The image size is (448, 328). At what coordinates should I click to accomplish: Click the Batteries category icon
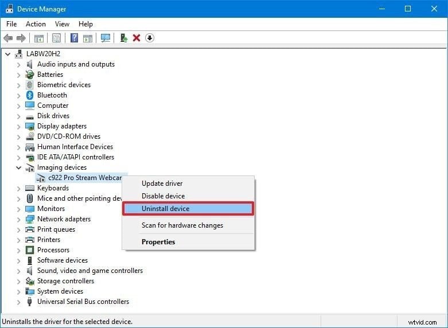click(30, 75)
